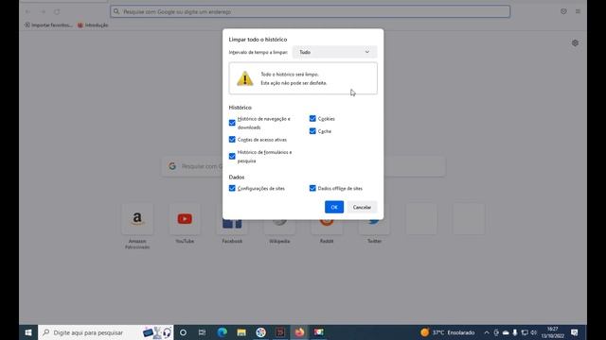
Task: Click the Cancelar button
Action: 362,207
